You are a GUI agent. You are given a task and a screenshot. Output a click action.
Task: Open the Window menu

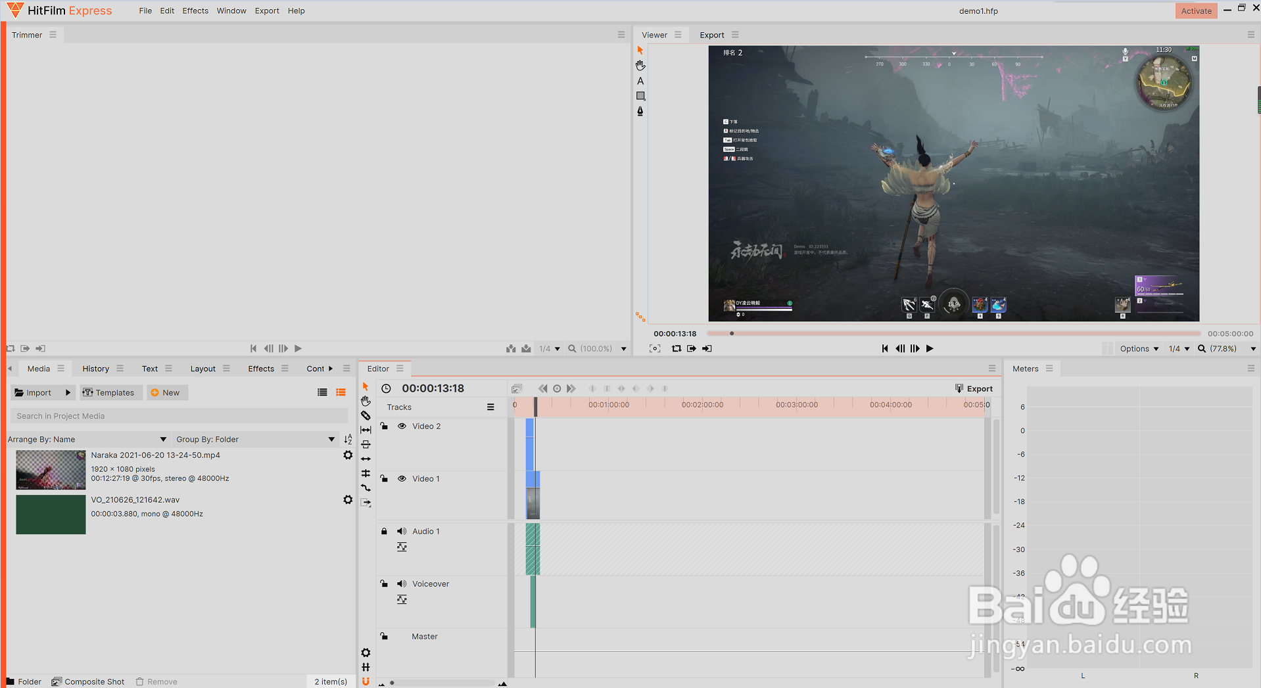point(231,11)
